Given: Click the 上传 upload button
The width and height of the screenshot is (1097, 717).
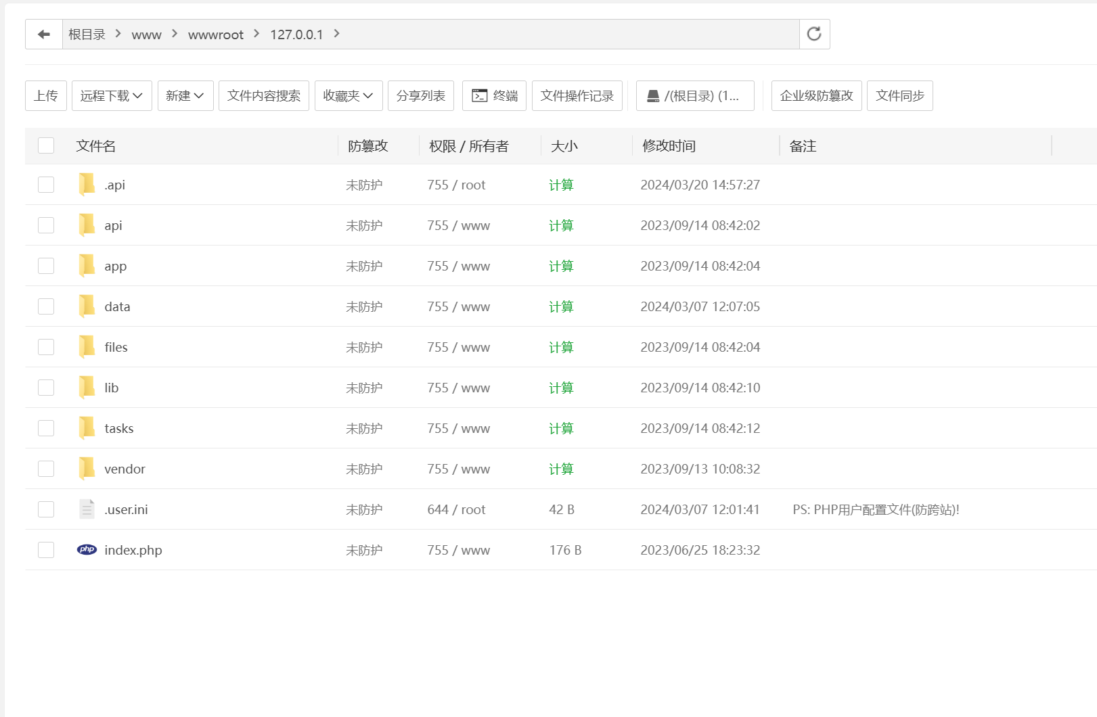Looking at the screenshot, I should (x=46, y=96).
